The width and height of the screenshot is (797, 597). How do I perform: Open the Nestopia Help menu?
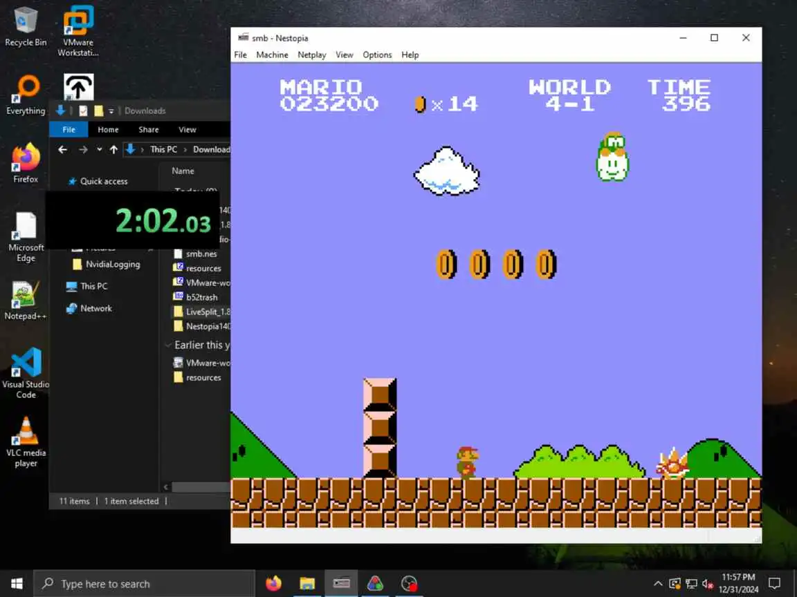click(410, 55)
